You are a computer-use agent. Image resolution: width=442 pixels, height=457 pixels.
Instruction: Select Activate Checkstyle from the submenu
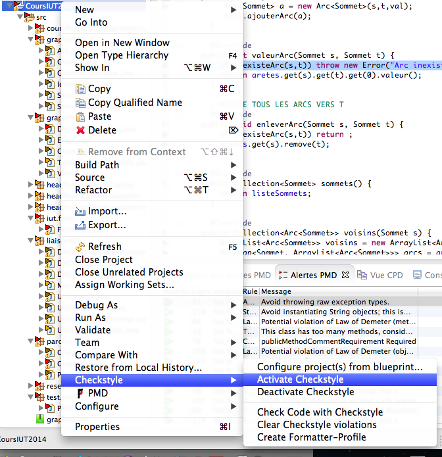(300, 379)
